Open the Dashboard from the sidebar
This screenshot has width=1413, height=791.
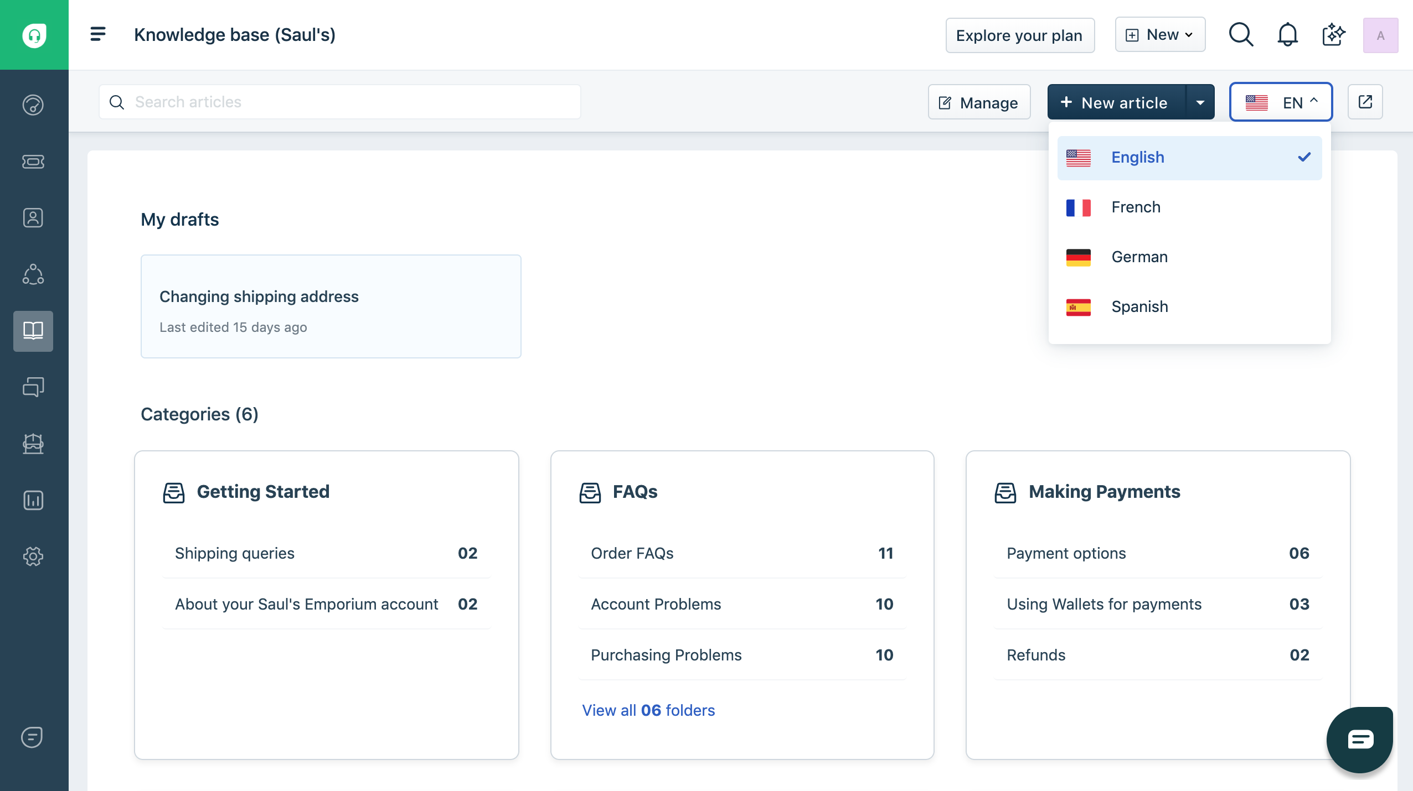pos(33,105)
